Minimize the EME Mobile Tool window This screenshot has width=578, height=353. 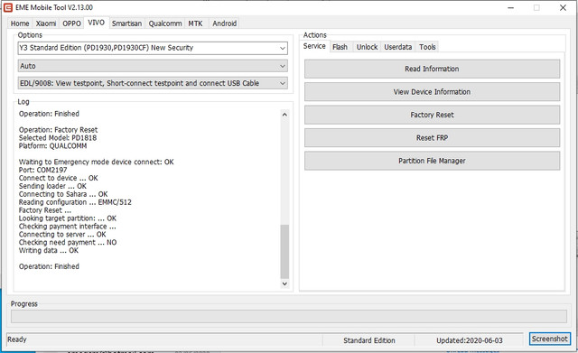tap(510, 8)
